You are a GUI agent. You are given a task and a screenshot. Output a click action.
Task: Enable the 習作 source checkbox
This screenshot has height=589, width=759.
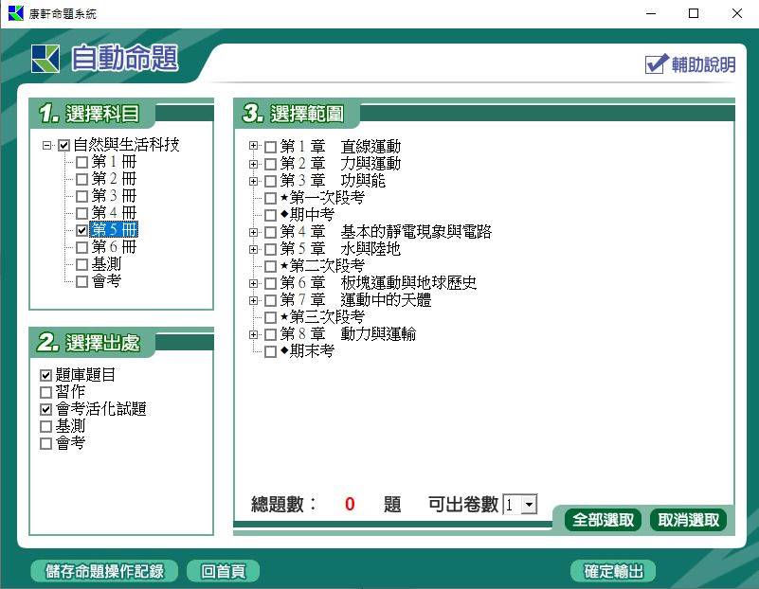pyautogui.click(x=46, y=392)
